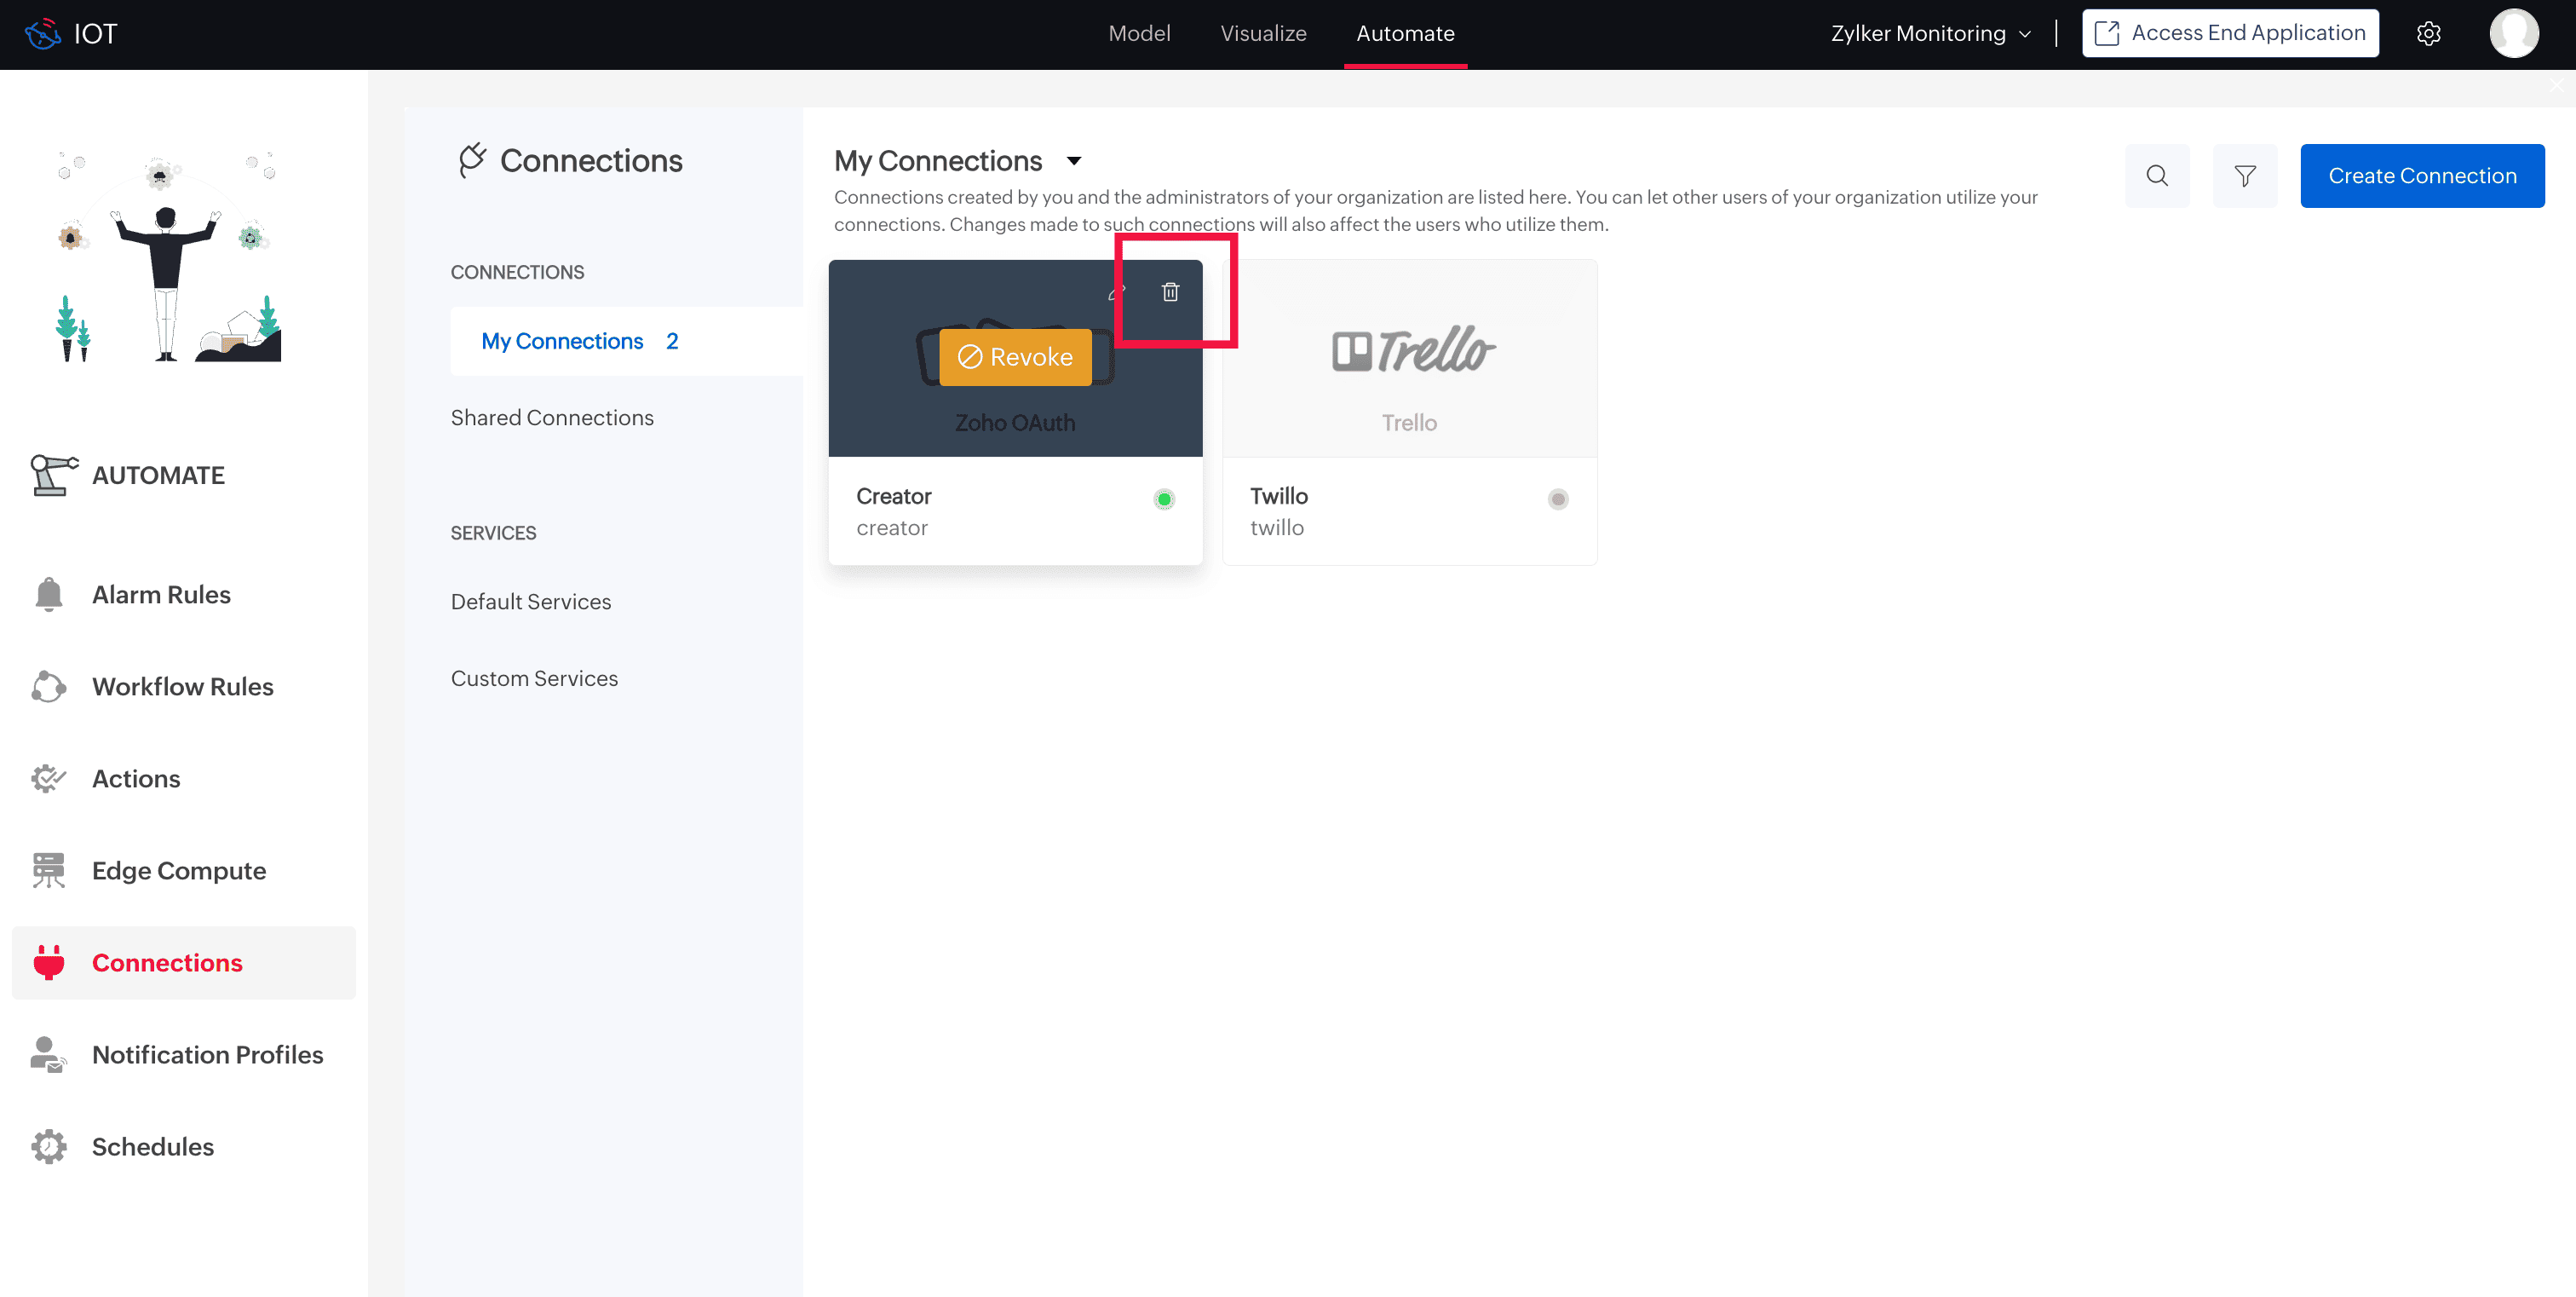This screenshot has height=1297, width=2576.
Task: Open Shared Connections in the side list
Action: [552, 418]
